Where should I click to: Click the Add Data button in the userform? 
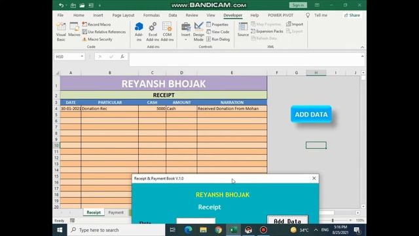click(x=287, y=220)
